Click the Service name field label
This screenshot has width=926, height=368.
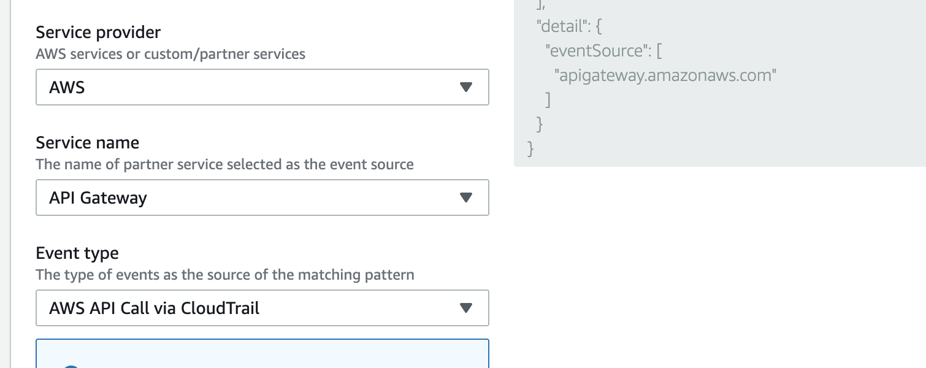(x=88, y=142)
